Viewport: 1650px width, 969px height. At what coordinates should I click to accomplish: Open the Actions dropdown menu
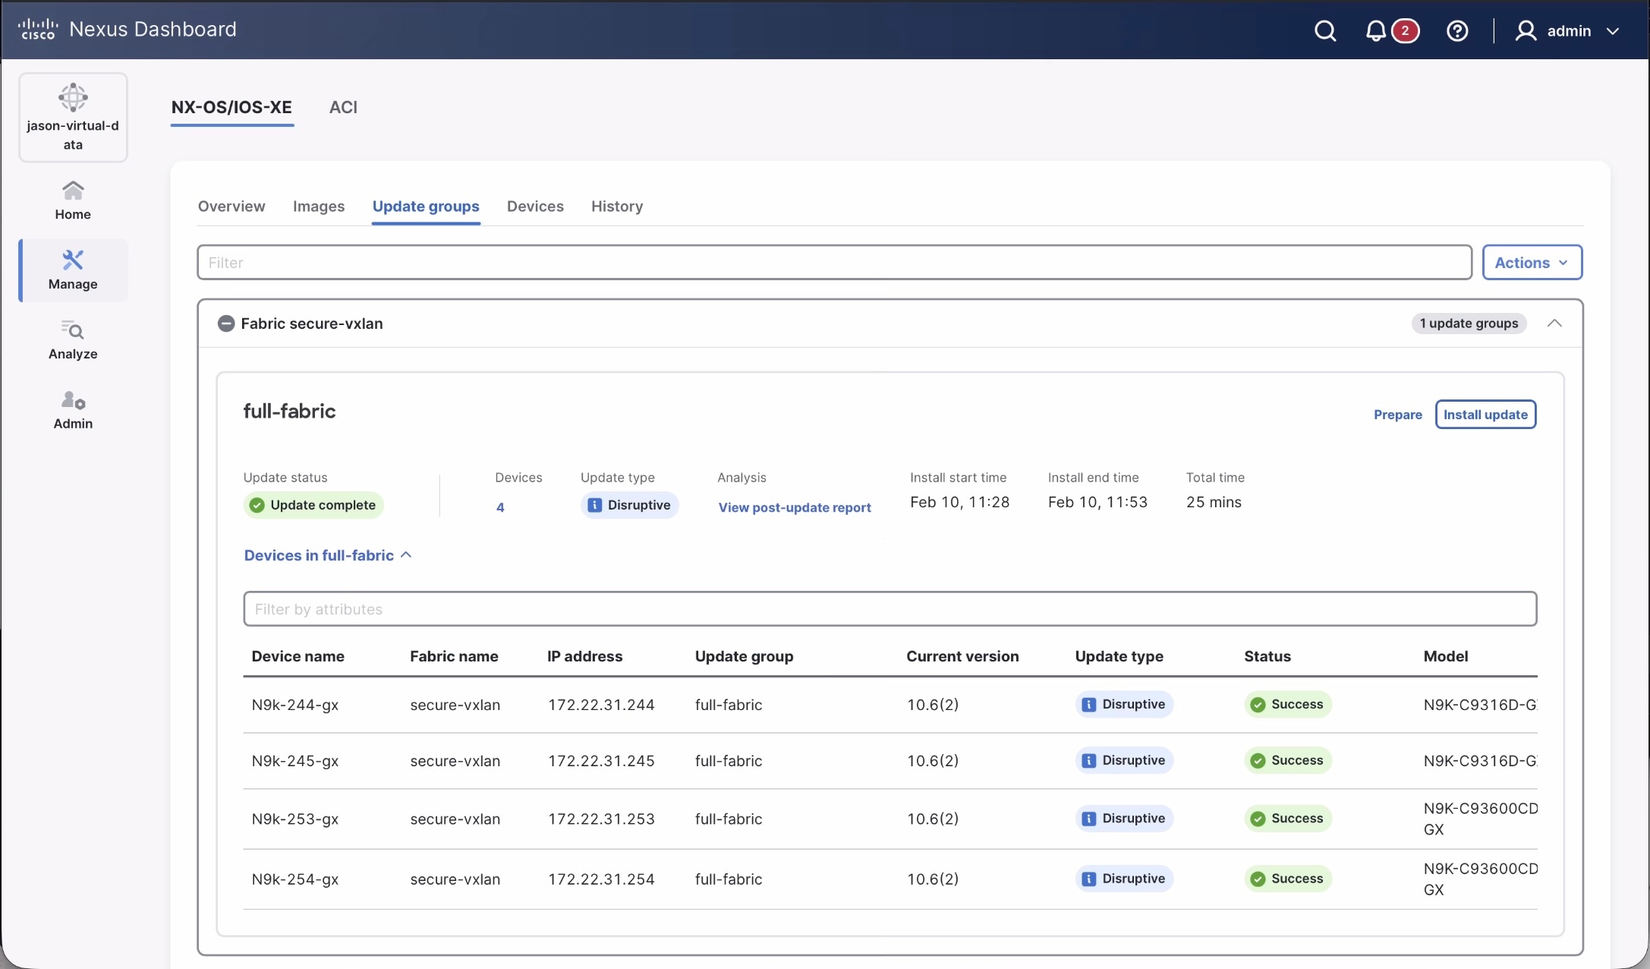click(x=1532, y=262)
